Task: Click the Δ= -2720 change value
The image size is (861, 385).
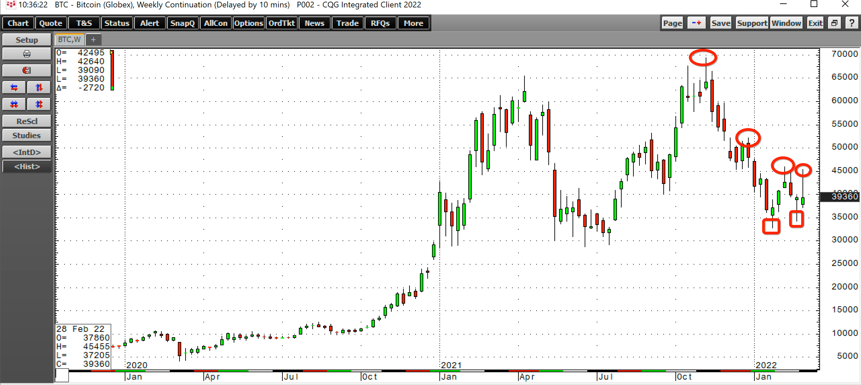Action: click(81, 87)
